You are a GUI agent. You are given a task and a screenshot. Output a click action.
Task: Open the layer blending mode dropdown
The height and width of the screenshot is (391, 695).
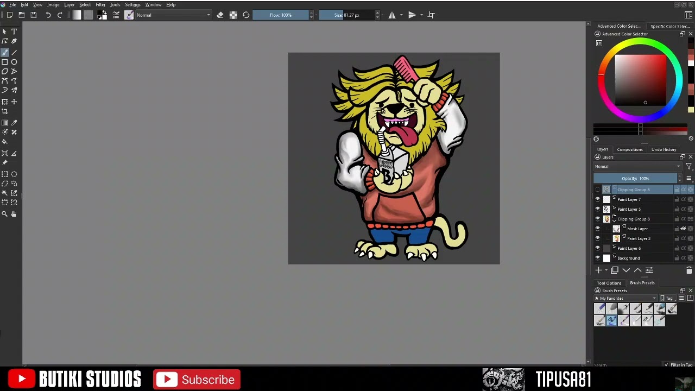[x=637, y=167]
